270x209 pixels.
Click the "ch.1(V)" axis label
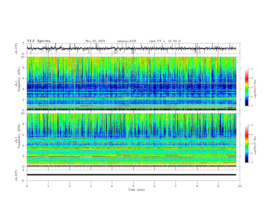click(x=16, y=48)
